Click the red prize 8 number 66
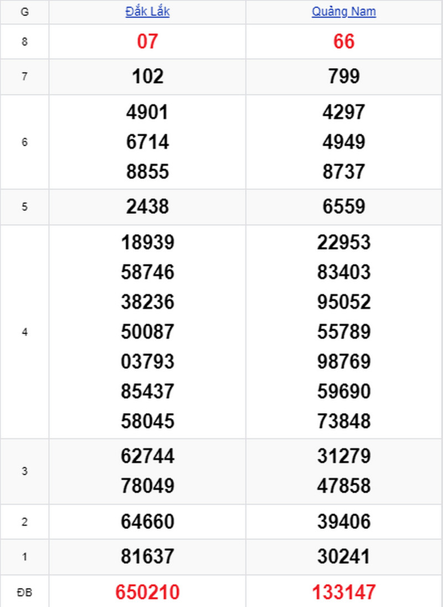Viewport: 443px width, 607px height. tap(343, 42)
